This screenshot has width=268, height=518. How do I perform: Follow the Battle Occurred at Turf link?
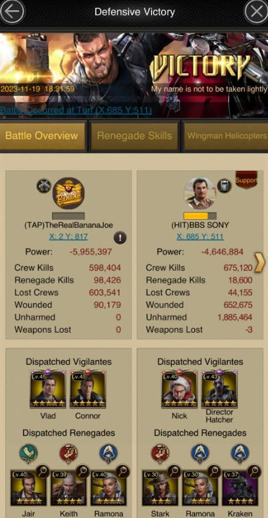[x=76, y=110]
